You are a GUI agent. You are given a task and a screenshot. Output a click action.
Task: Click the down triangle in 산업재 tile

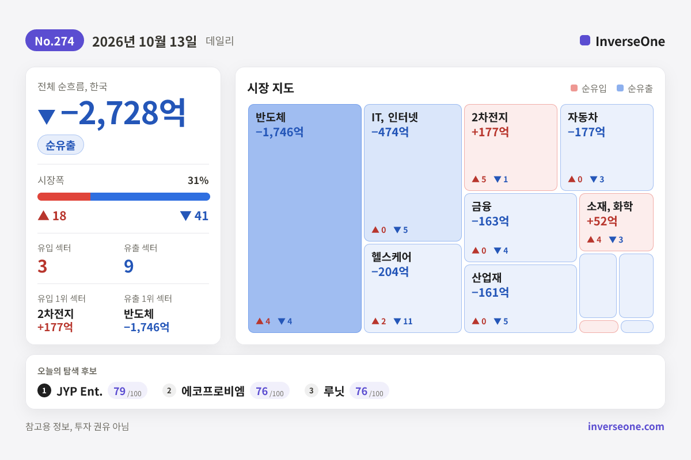(x=498, y=321)
